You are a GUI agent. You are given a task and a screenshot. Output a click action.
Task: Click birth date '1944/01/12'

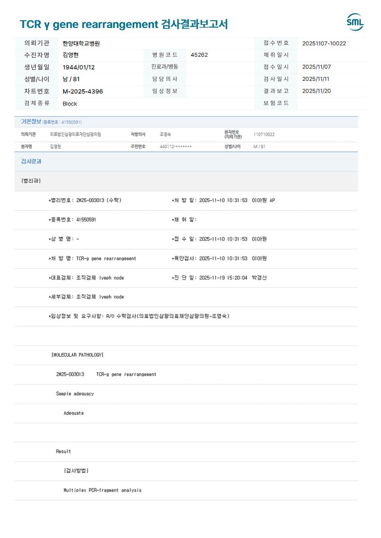click(x=79, y=67)
